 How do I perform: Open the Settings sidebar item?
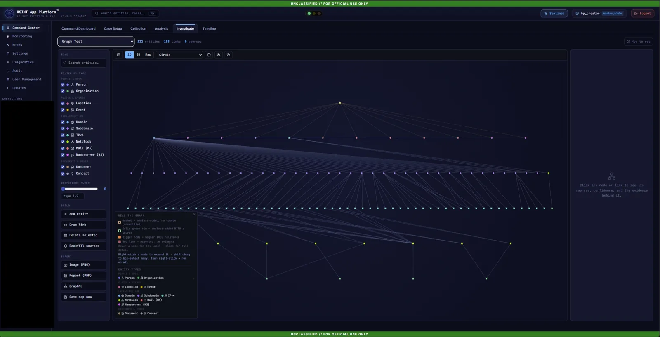pyautogui.click(x=20, y=54)
